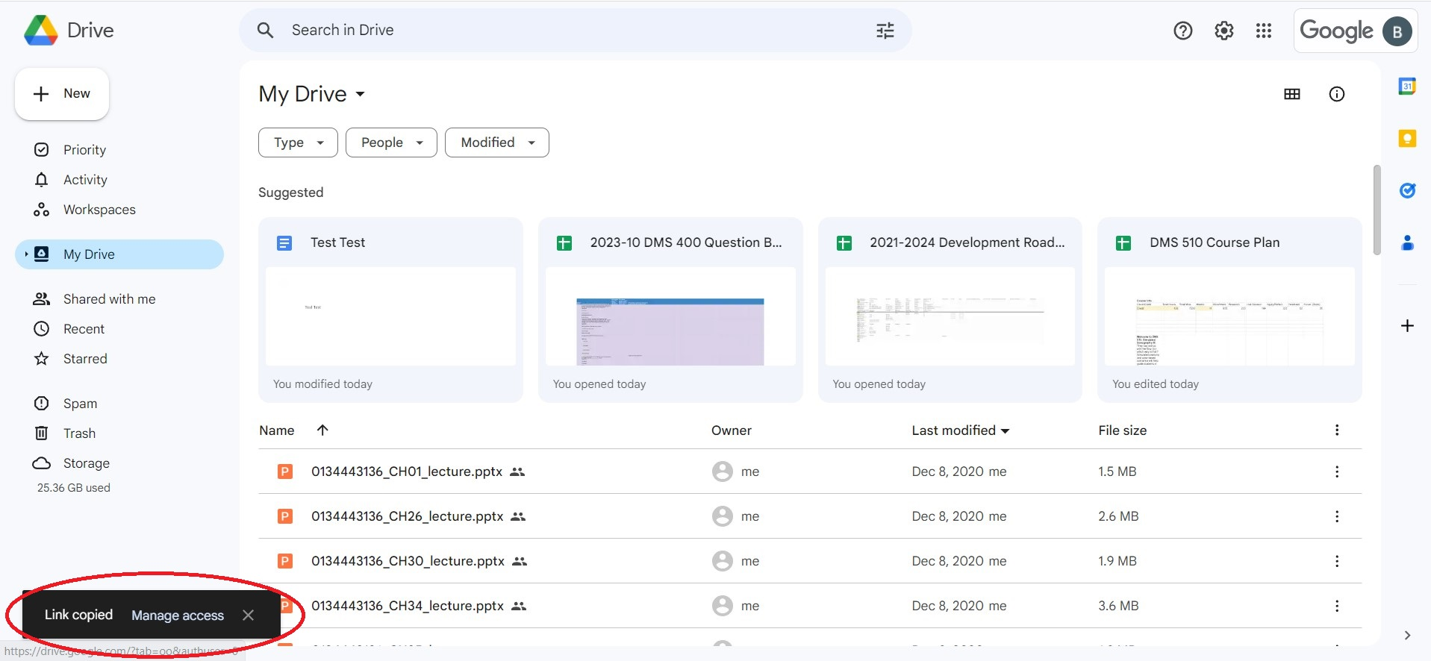Open Google Keep in side panel
1431x661 pixels.
point(1407,139)
